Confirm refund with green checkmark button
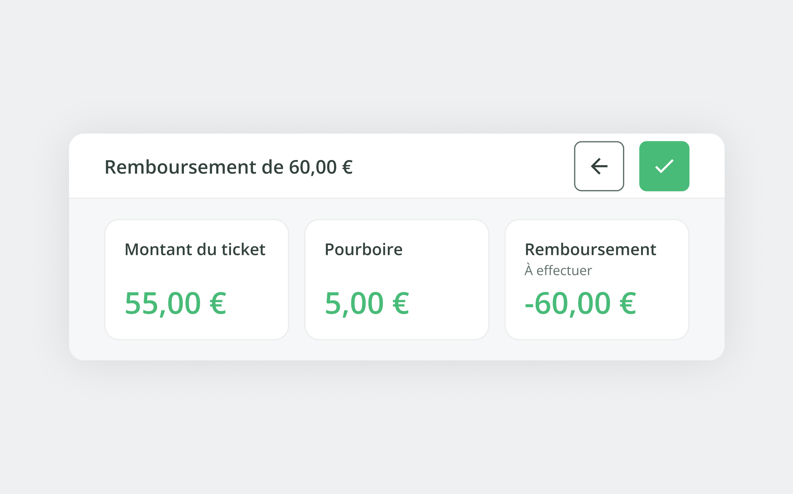The height and width of the screenshot is (494, 793). 664,166
